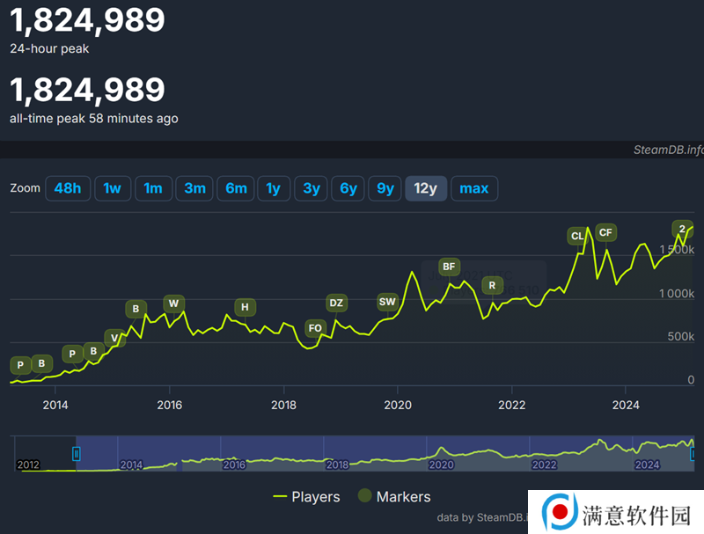Select the 48h zoom range button
The height and width of the screenshot is (534, 704).
(68, 188)
